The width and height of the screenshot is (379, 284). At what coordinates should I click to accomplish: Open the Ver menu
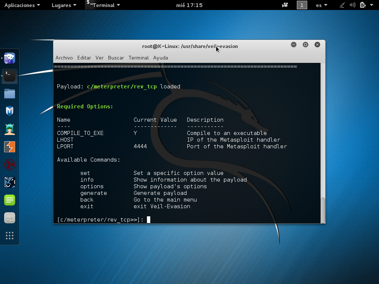(99, 58)
